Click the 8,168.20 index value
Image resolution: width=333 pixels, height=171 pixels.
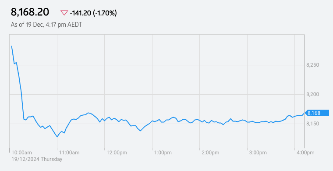tap(30, 12)
